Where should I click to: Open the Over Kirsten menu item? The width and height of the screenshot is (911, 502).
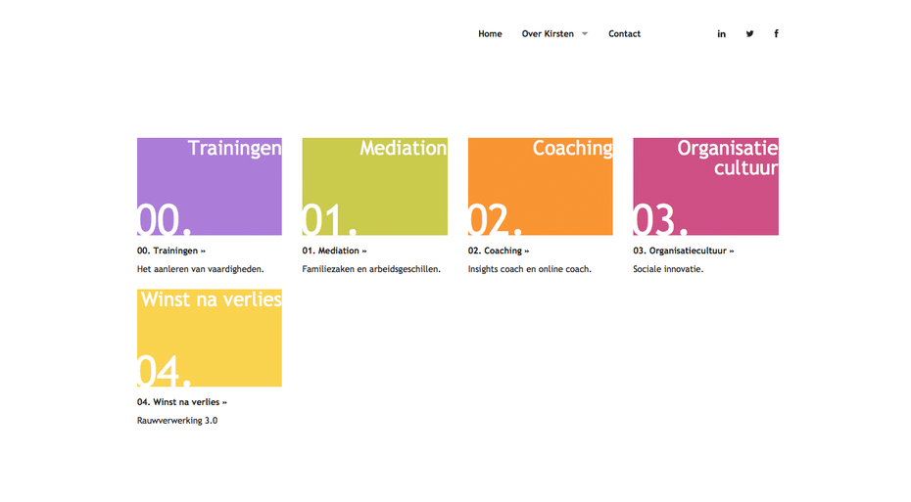(x=548, y=33)
